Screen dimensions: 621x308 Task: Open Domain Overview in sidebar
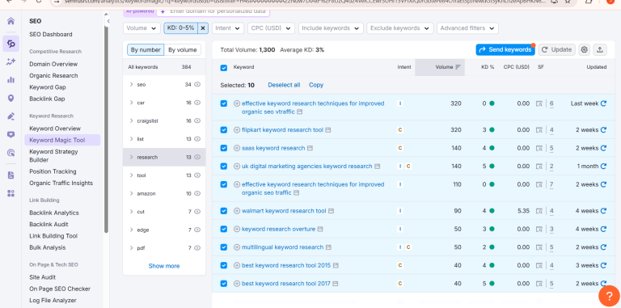(x=53, y=64)
